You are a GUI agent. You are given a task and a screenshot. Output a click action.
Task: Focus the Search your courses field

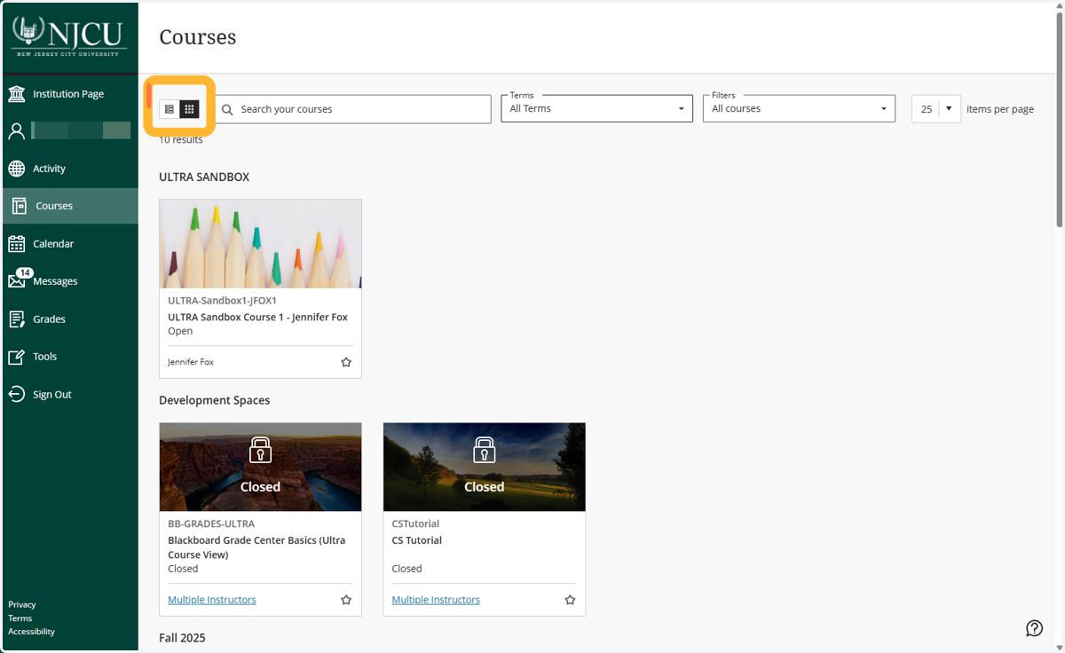(354, 109)
